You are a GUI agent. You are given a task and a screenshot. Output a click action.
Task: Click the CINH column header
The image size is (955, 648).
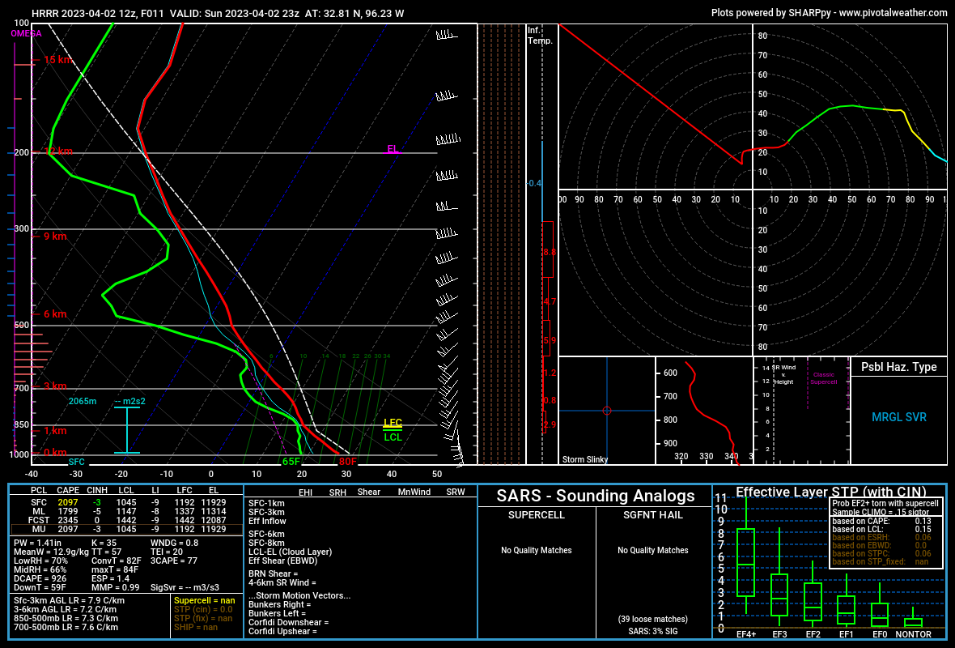[x=97, y=490]
